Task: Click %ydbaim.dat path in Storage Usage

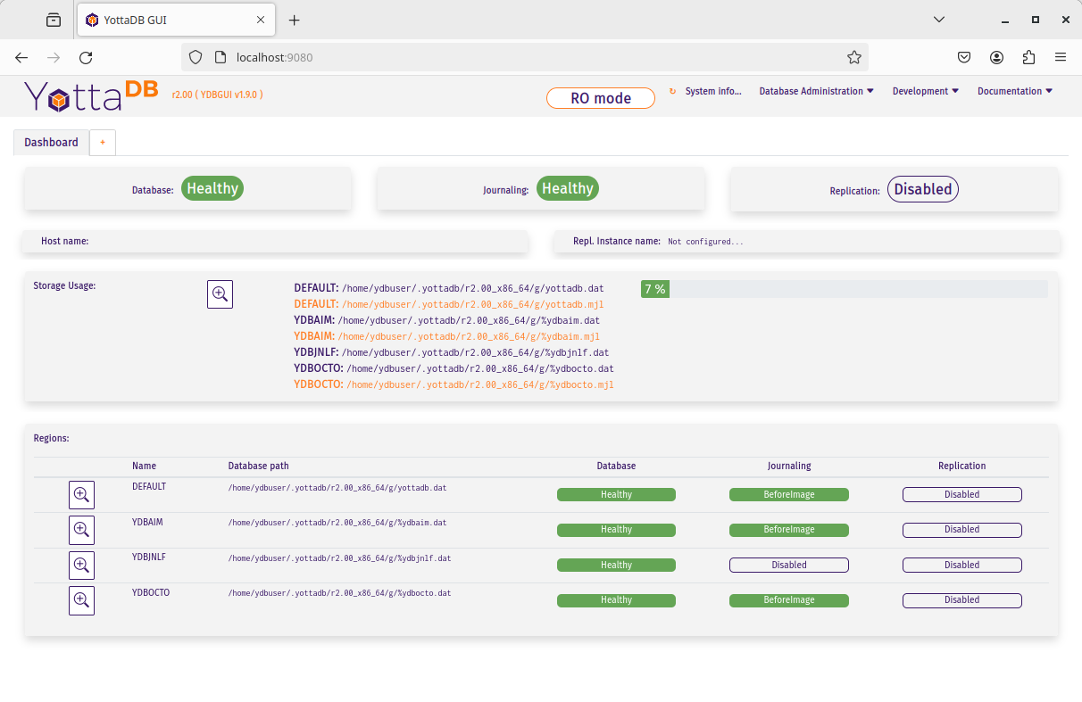Action: click(469, 321)
